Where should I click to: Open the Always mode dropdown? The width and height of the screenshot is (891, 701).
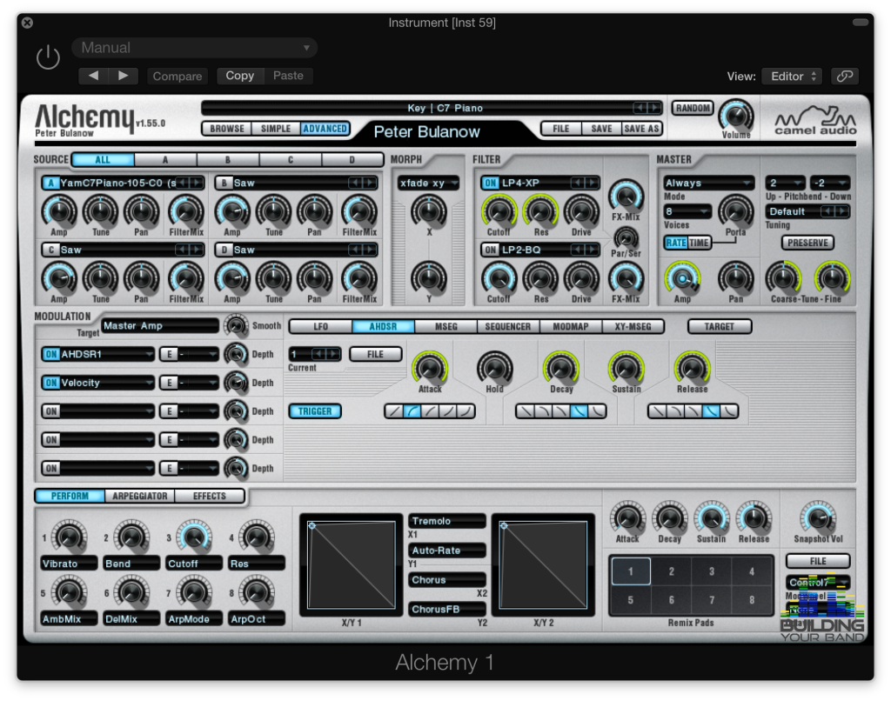[708, 183]
